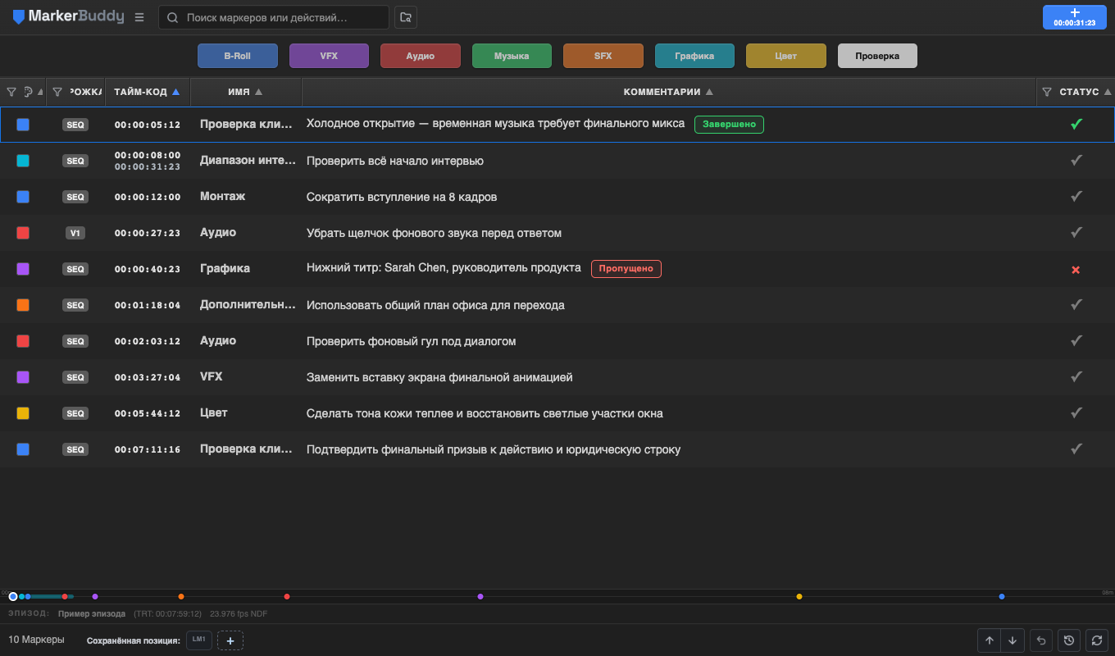Toggle status check for 'Проверить фоновый гул' row
Image resolution: width=1115 pixels, height=656 pixels.
click(x=1076, y=341)
